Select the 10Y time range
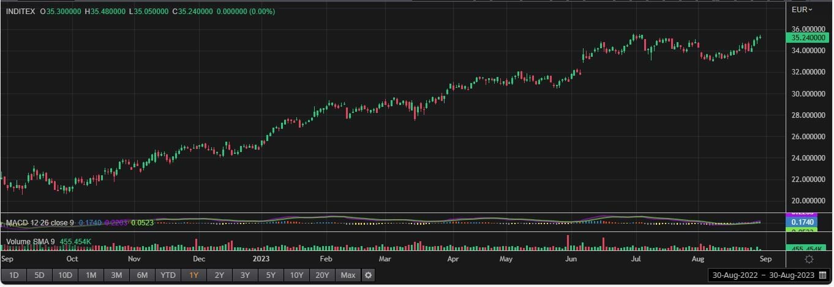Image resolution: width=834 pixels, height=287 pixels. (296, 275)
